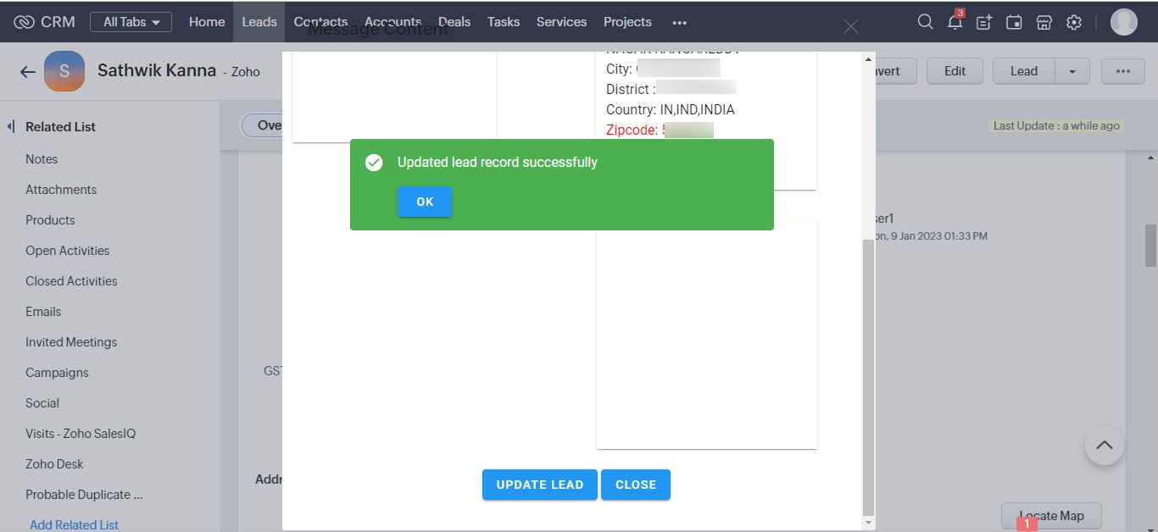The image size is (1158, 532).
Task: Click the UPDATE LEAD button
Action: coord(540,485)
